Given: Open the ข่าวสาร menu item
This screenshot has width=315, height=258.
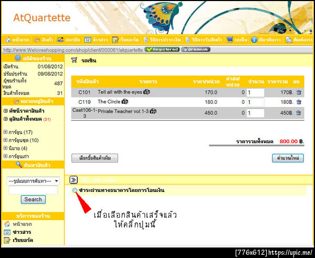Looking at the screenshot, I should click(x=100, y=40).
